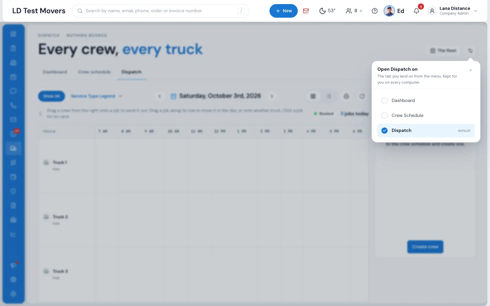The height and width of the screenshot is (306, 490).
Task: Switch to the blurred Dashboard page tab
Action: pos(55,72)
